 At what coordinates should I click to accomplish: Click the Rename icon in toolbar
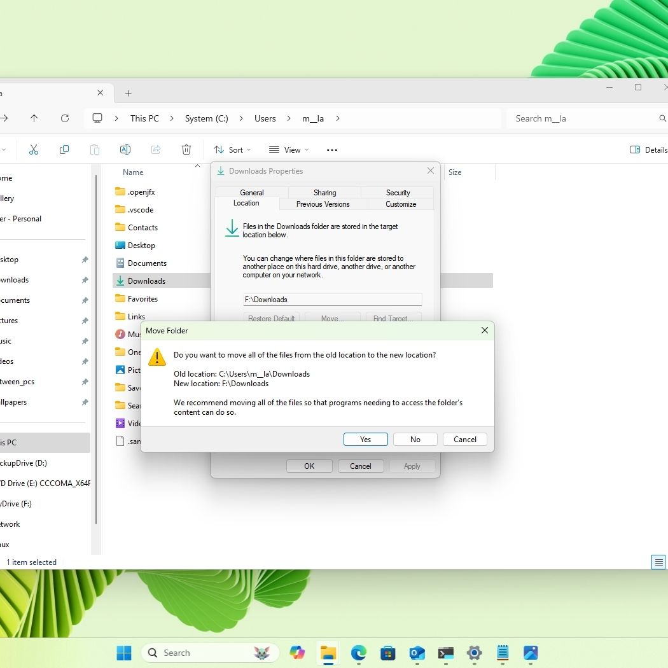pyautogui.click(x=125, y=150)
